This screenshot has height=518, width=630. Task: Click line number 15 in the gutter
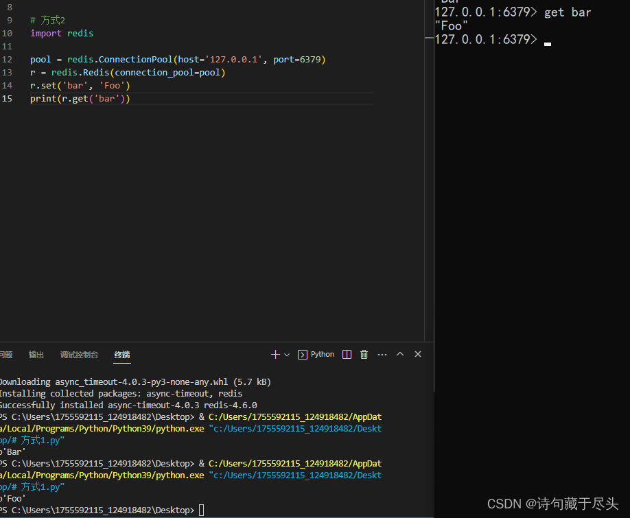pos(8,99)
